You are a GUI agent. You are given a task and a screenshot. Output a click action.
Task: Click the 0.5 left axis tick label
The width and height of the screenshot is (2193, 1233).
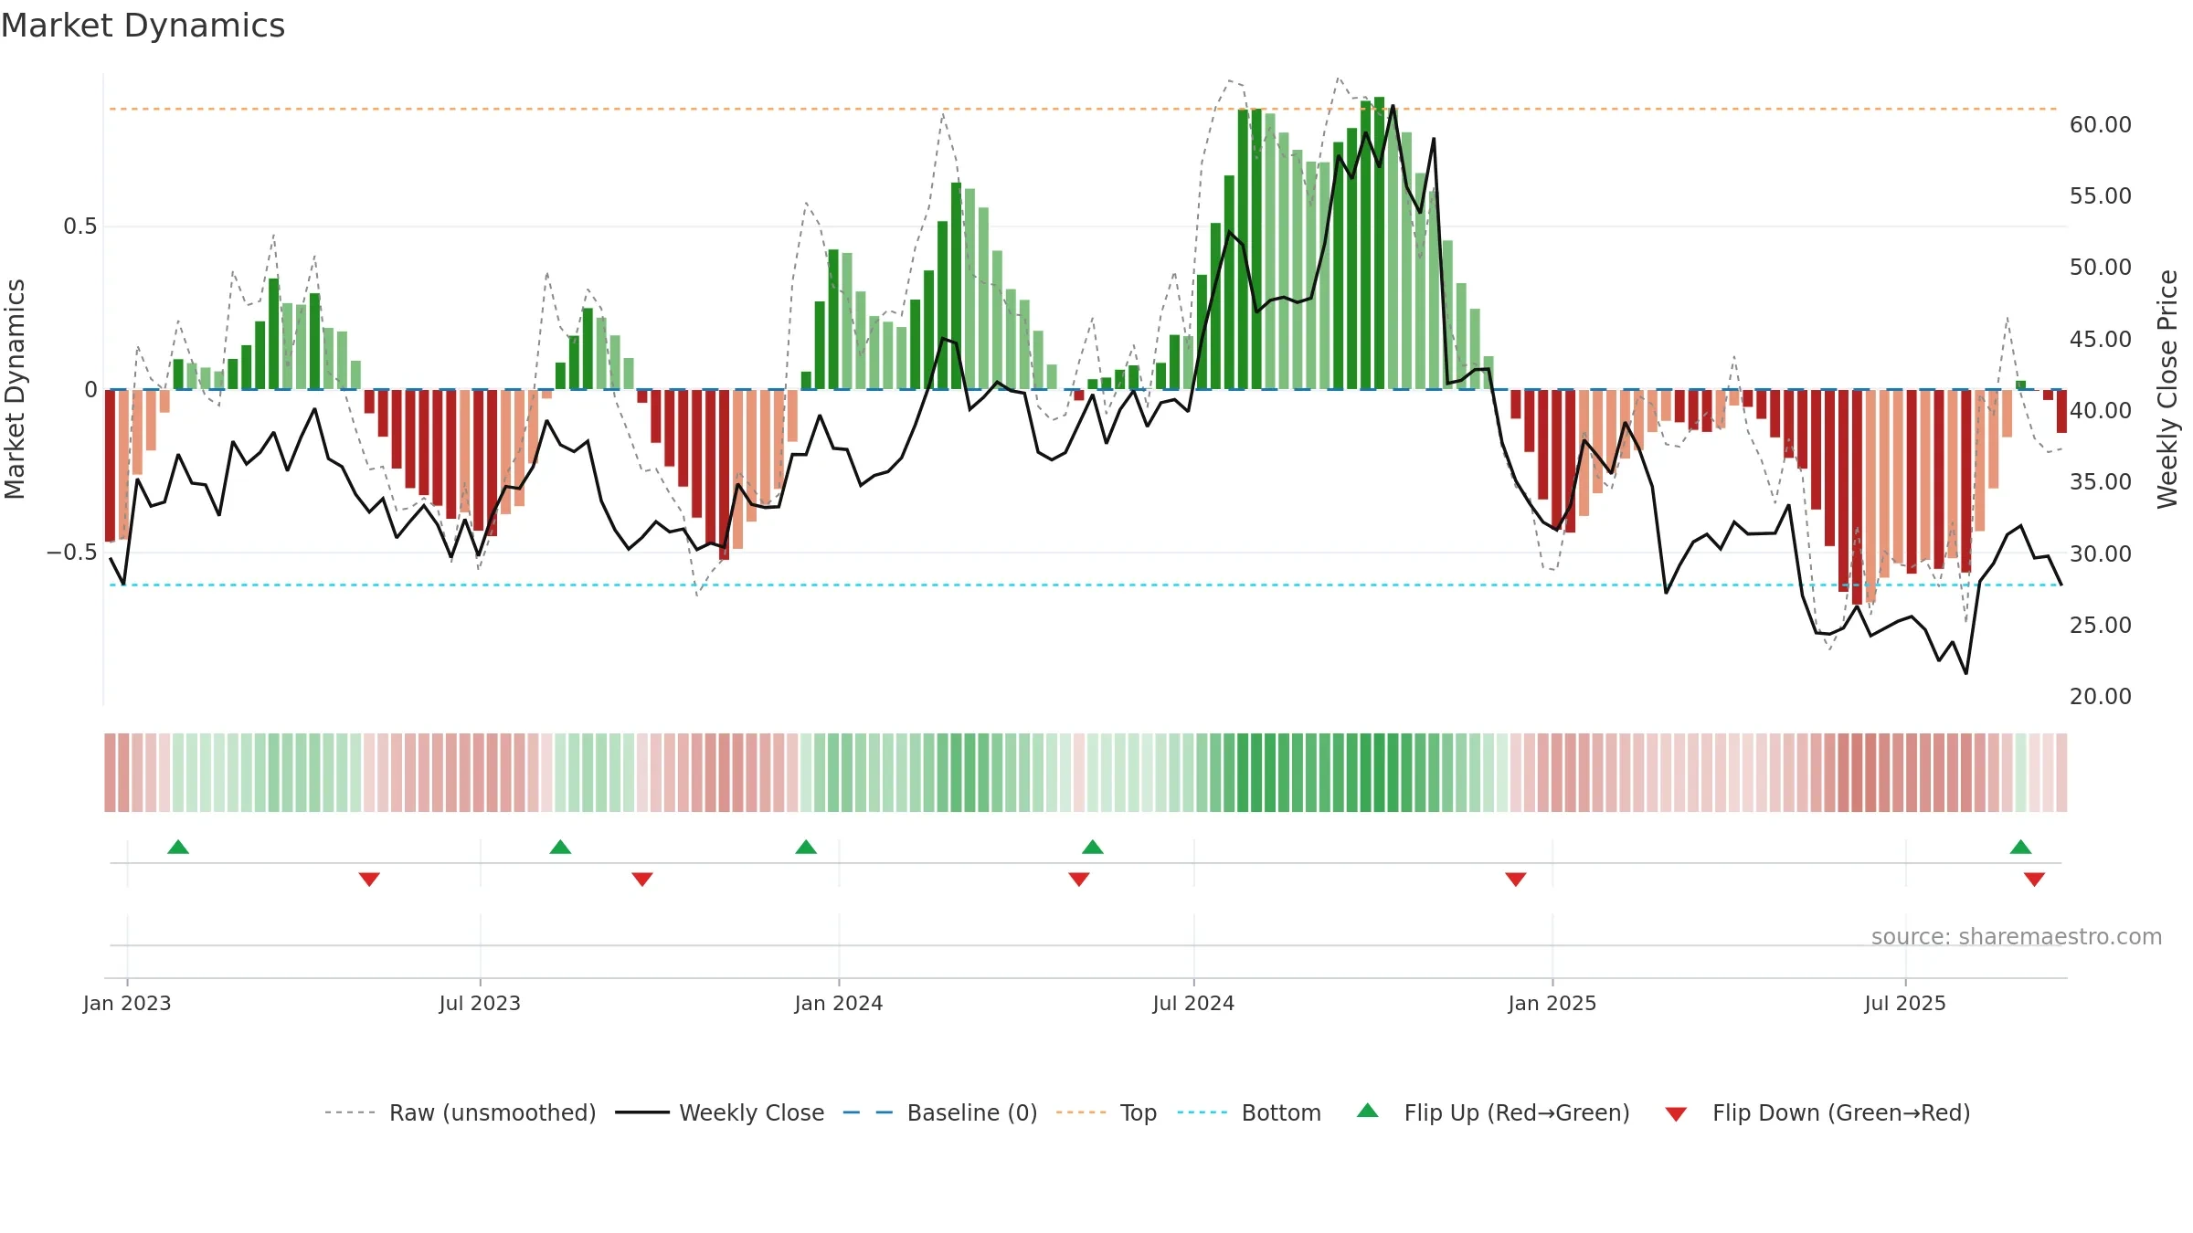[x=80, y=227]
